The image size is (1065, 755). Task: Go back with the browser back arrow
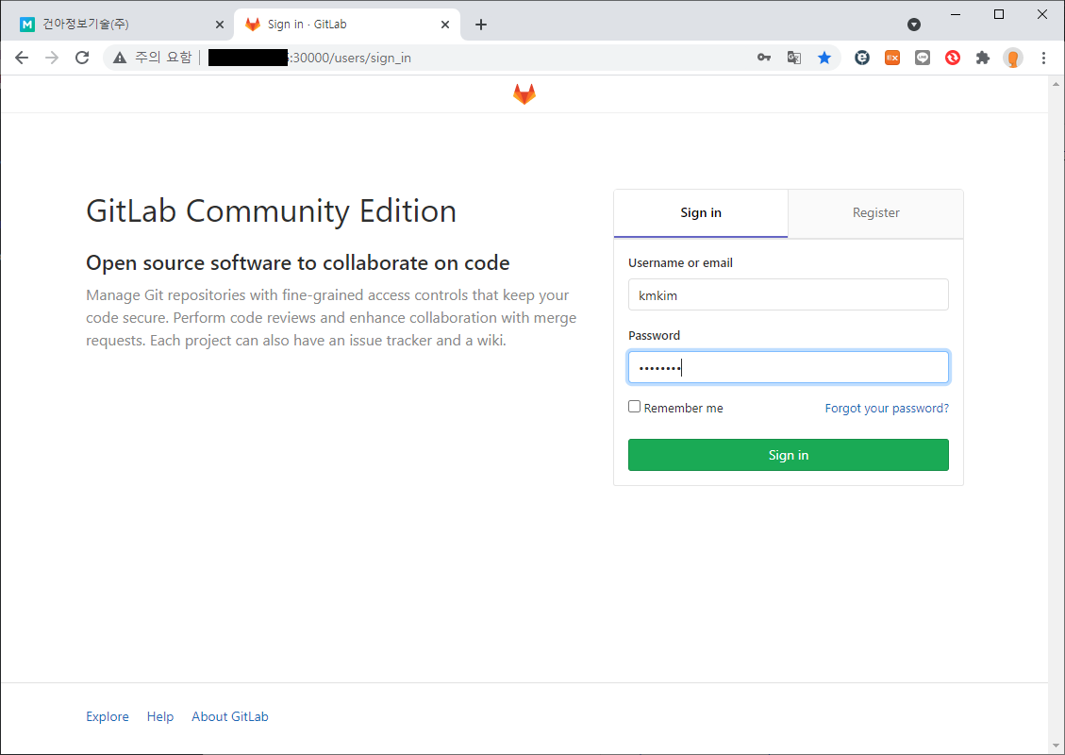click(x=22, y=58)
